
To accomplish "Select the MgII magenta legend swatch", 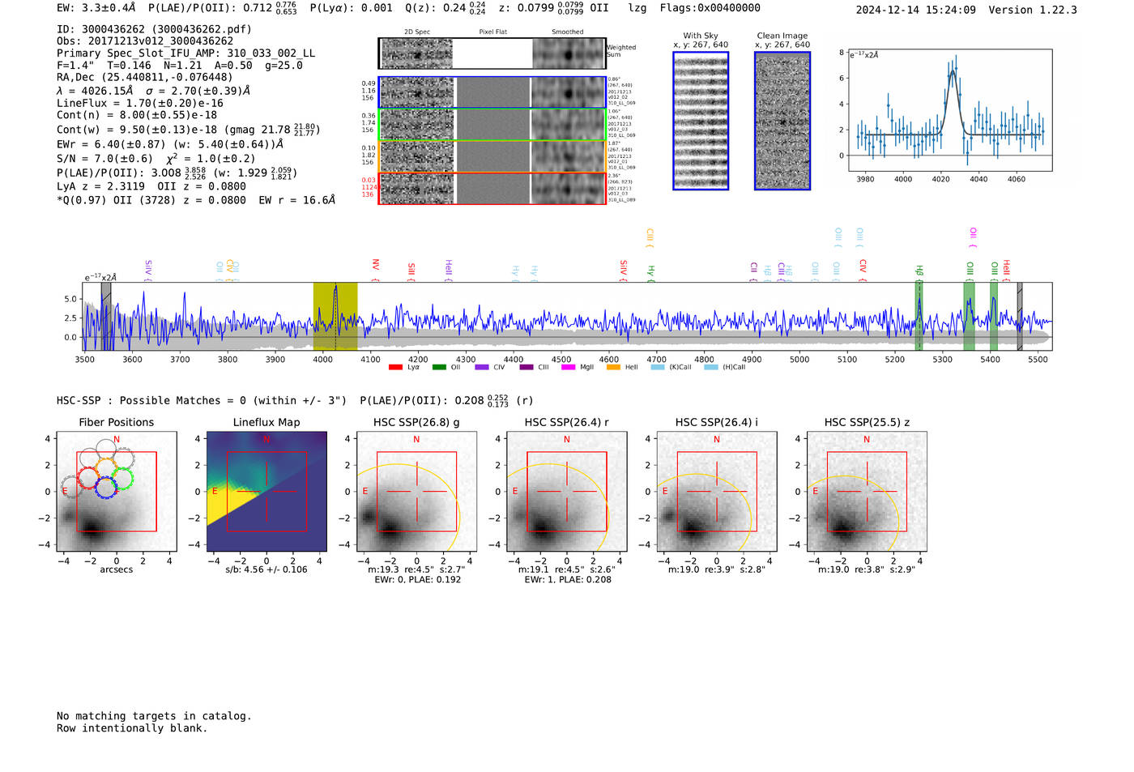I will point(569,368).
